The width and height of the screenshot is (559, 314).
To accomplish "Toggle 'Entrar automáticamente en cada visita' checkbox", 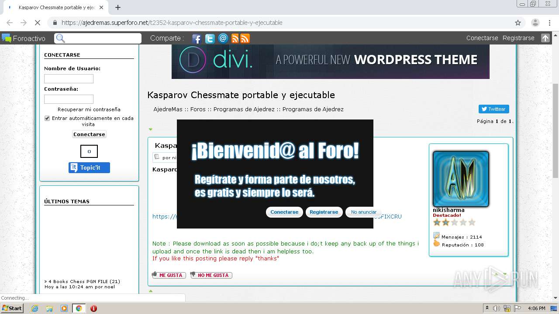I will pyautogui.click(x=47, y=118).
